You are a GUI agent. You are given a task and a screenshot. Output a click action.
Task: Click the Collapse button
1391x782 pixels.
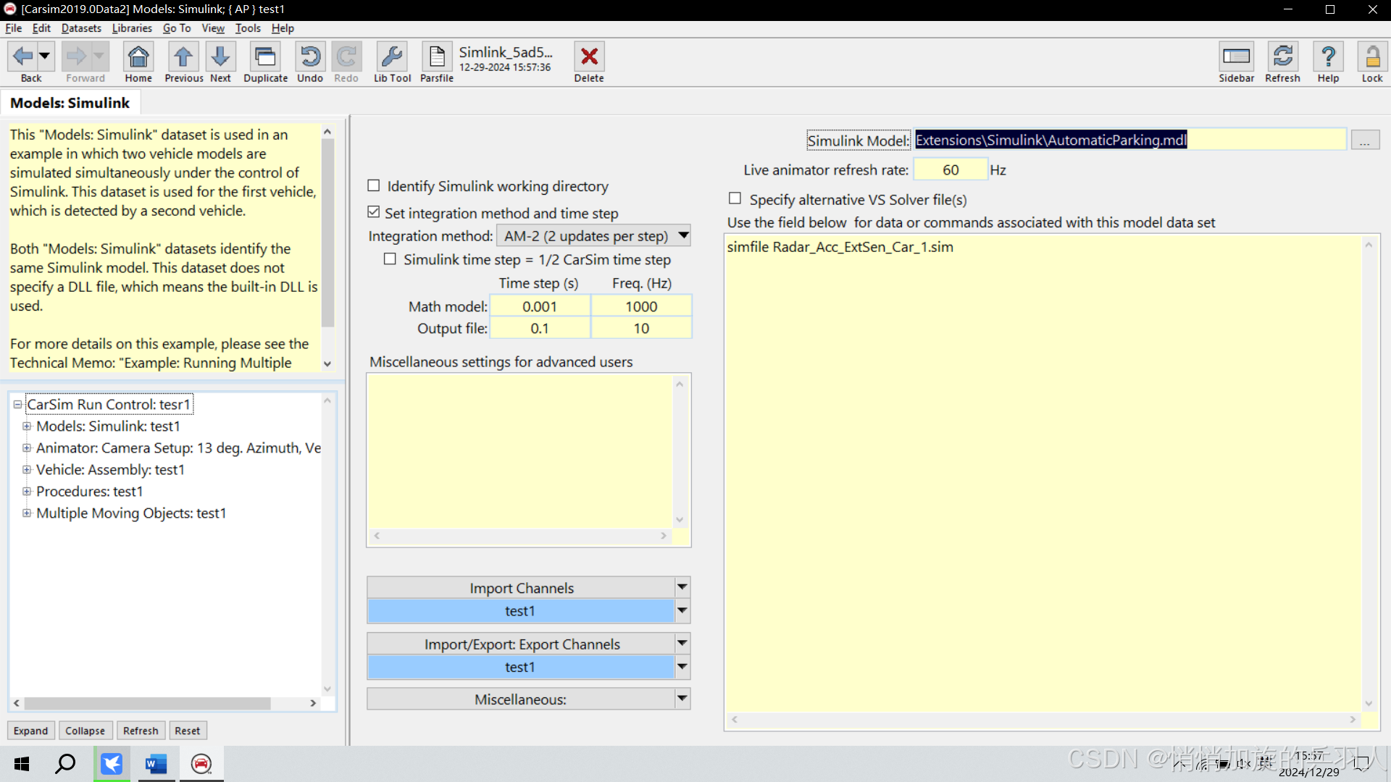pyautogui.click(x=85, y=731)
